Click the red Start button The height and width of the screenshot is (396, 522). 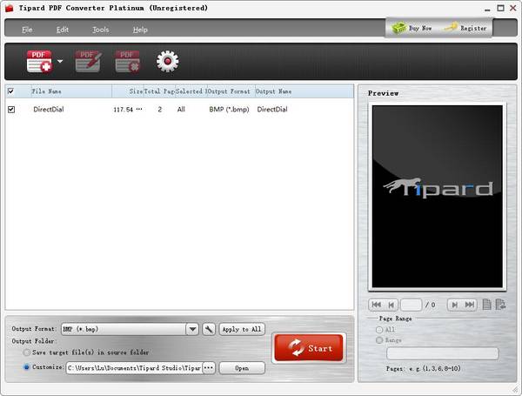point(309,348)
